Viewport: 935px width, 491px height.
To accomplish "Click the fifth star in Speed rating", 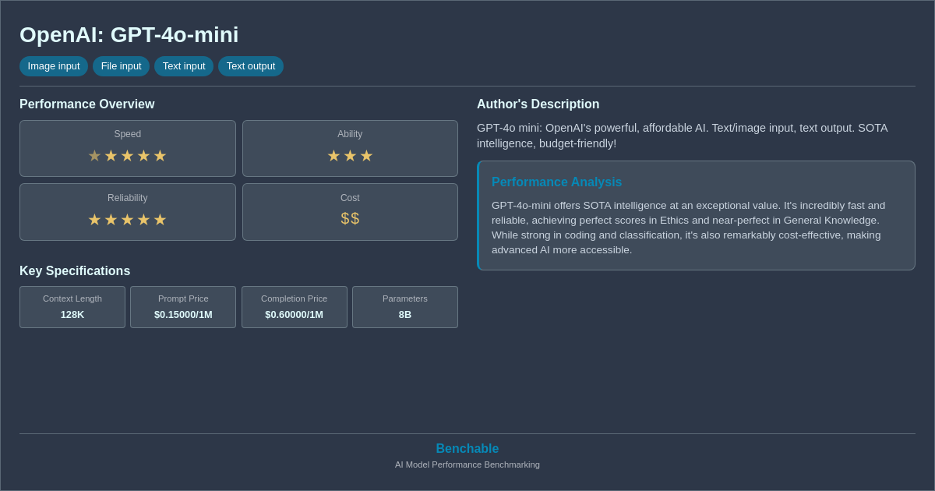I will coord(161,155).
